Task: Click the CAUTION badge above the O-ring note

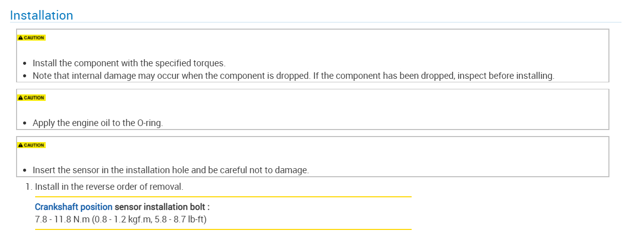Action: tap(31, 98)
